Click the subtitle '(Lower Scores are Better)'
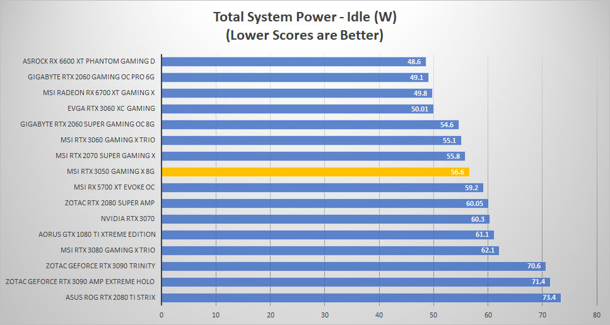Image resolution: width=610 pixels, height=325 pixels. pos(305,35)
